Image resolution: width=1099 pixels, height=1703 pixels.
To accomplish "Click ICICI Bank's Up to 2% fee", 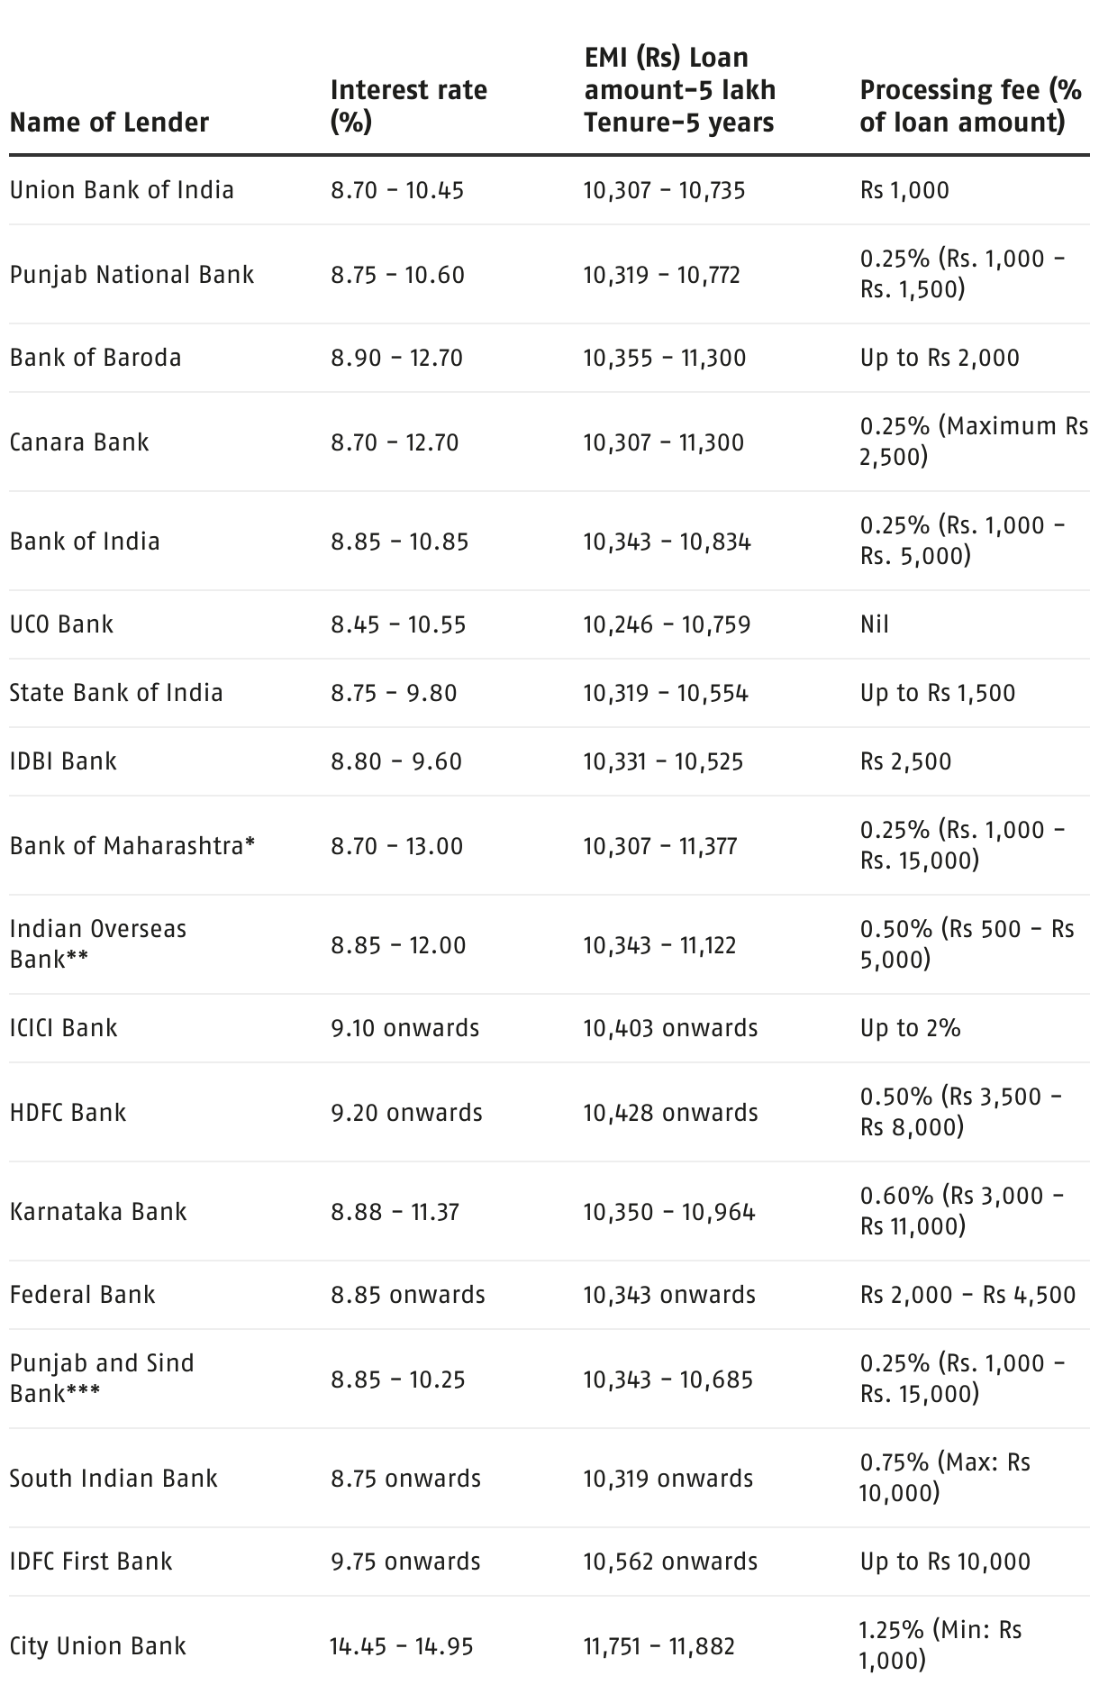I will pos(910,1028).
